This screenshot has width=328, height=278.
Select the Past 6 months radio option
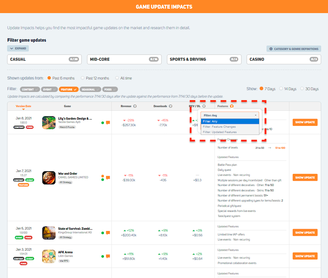[49, 78]
